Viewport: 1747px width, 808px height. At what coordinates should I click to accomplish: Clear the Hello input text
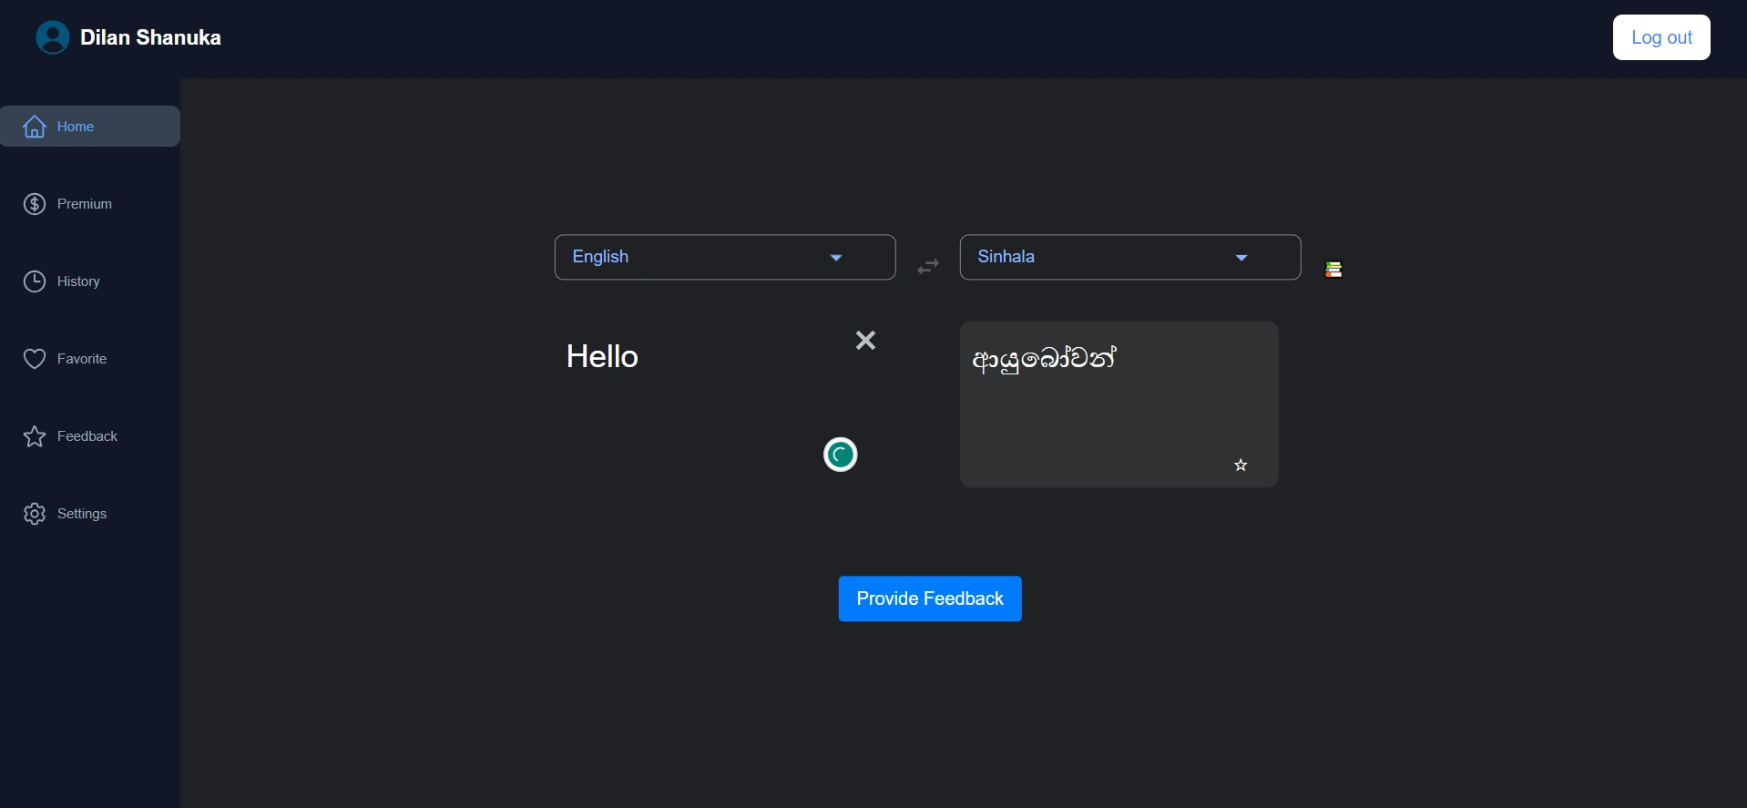click(865, 340)
